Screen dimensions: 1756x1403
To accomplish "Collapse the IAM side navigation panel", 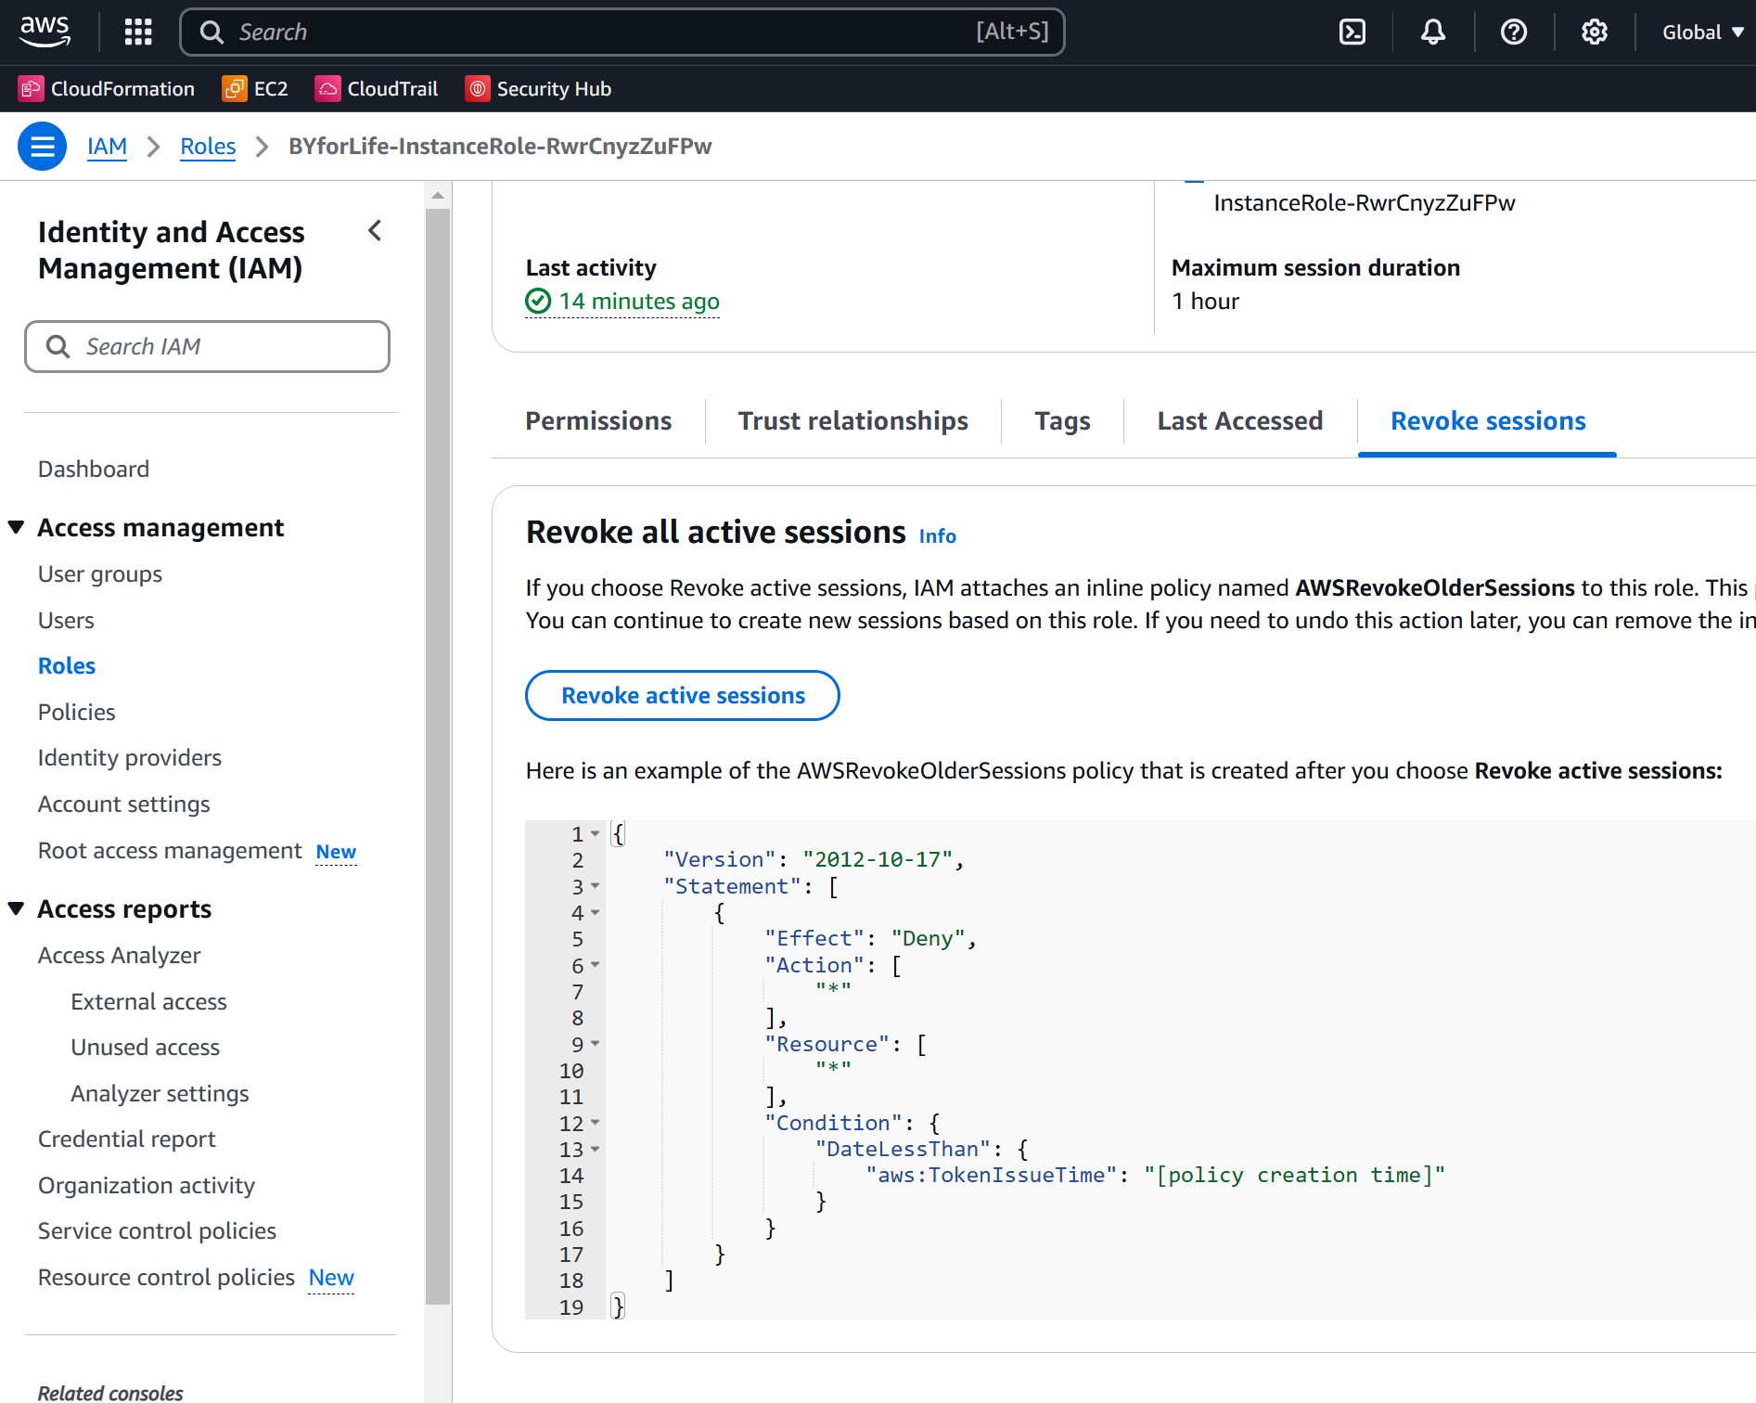I will pyautogui.click(x=375, y=231).
